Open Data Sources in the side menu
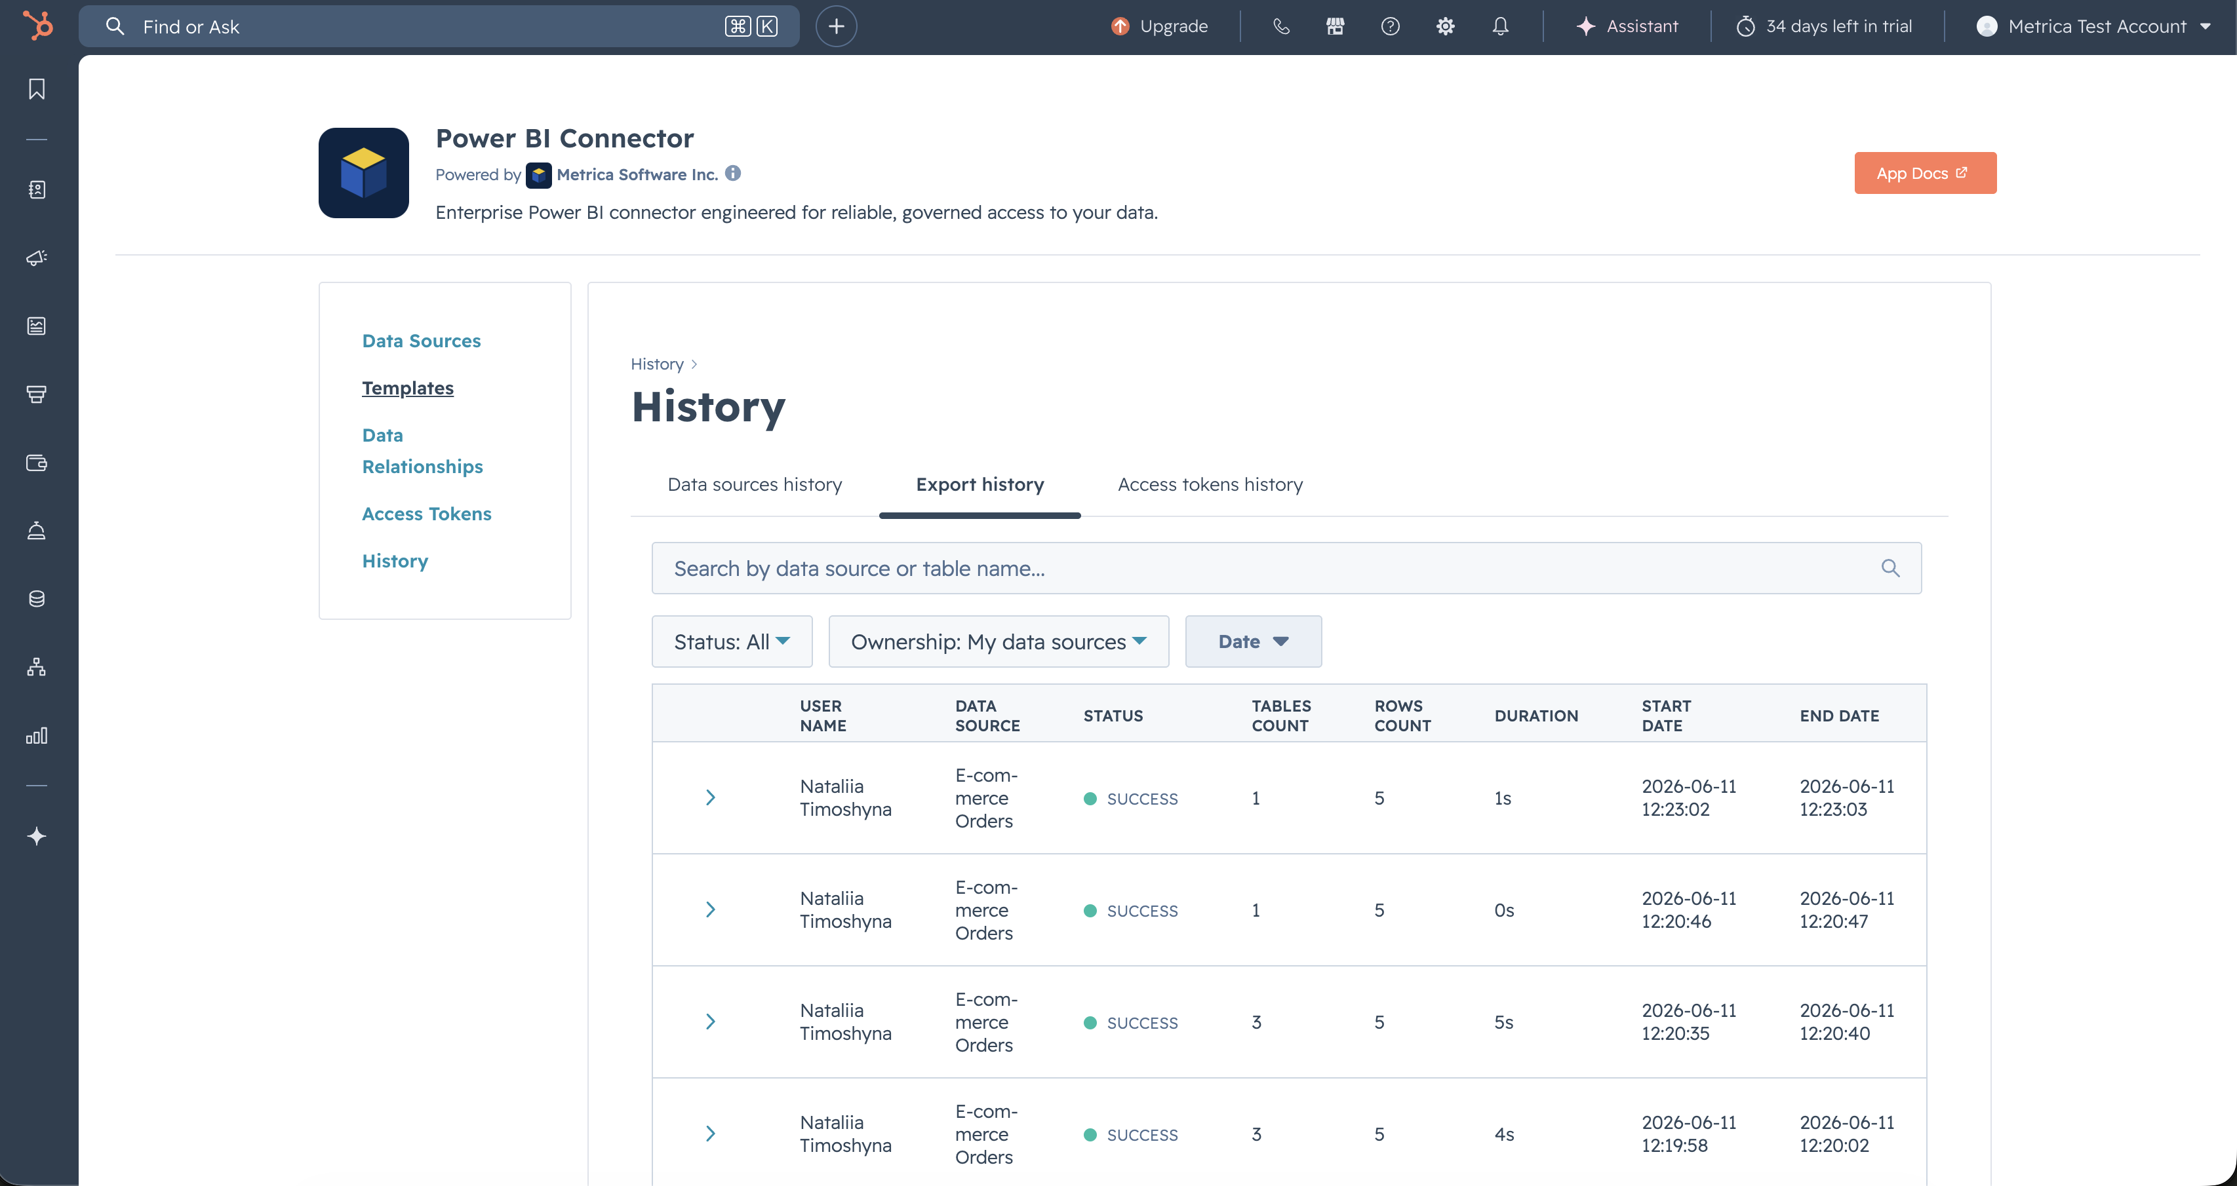This screenshot has width=2237, height=1186. (x=421, y=341)
